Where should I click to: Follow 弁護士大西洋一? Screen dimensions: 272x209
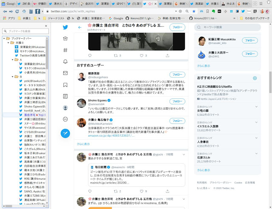pyautogui.click(x=250, y=54)
